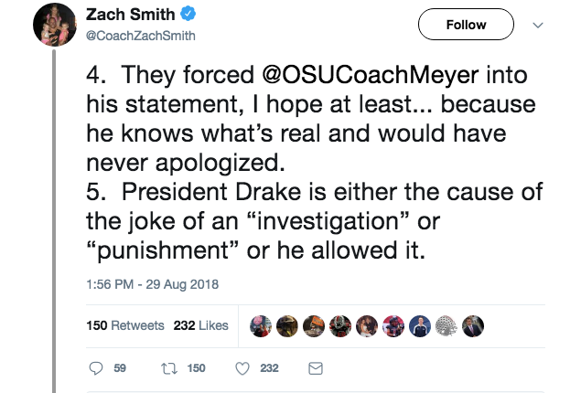Click the 232 count beside heart
581x393 pixels.
270,368
